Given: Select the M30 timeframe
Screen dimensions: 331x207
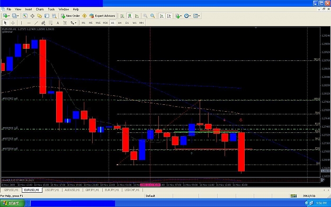Looking at the screenshot, I should (x=105, y=23).
